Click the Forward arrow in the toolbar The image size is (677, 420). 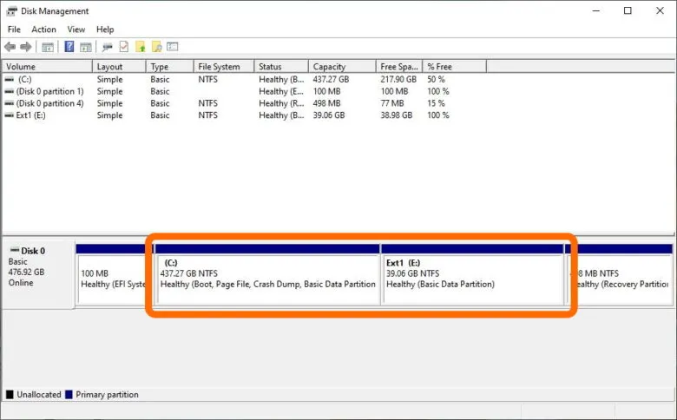tap(25, 47)
